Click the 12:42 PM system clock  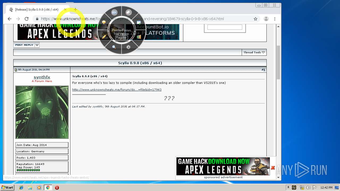pyautogui.click(x=326, y=188)
